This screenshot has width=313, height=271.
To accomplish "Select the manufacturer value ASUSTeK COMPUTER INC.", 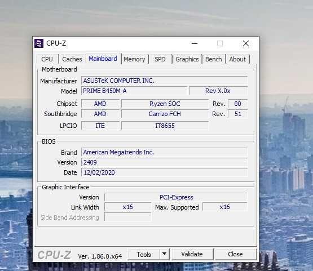I will 164,81.
